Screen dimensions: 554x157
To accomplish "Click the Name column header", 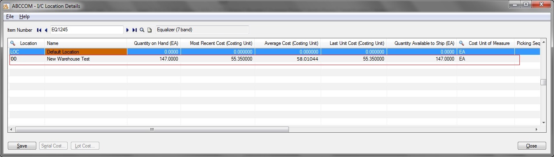I will click(86, 43).
